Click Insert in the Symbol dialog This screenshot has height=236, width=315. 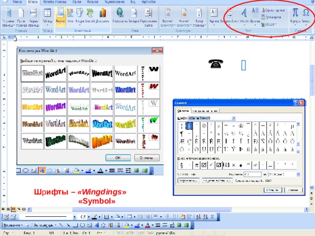[x=273, y=190]
